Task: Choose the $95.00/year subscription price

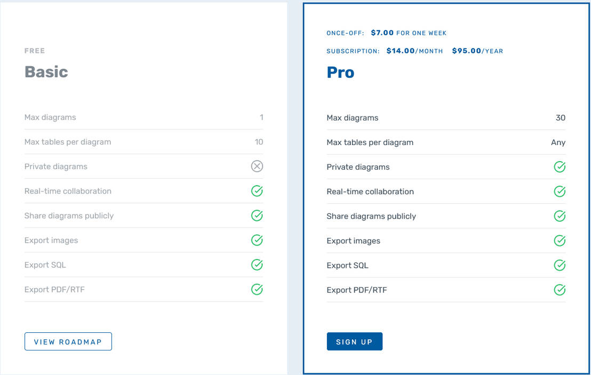Action: click(477, 51)
